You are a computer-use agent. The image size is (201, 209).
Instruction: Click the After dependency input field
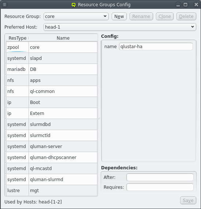tap(160, 177)
